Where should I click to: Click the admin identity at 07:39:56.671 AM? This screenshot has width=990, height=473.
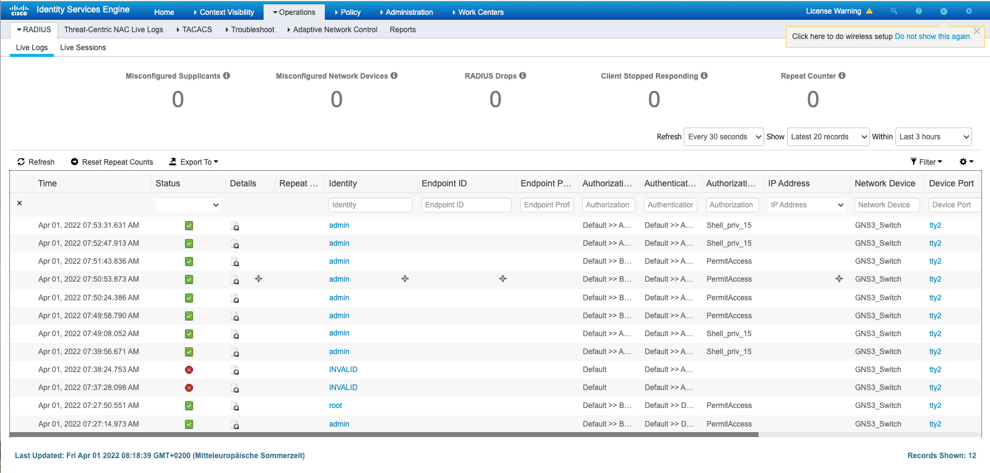coord(339,352)
